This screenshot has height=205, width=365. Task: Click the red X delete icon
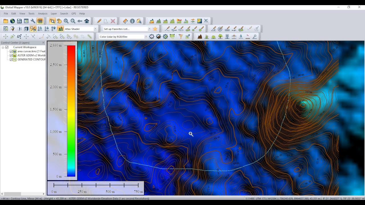click(x=113, y=21)
